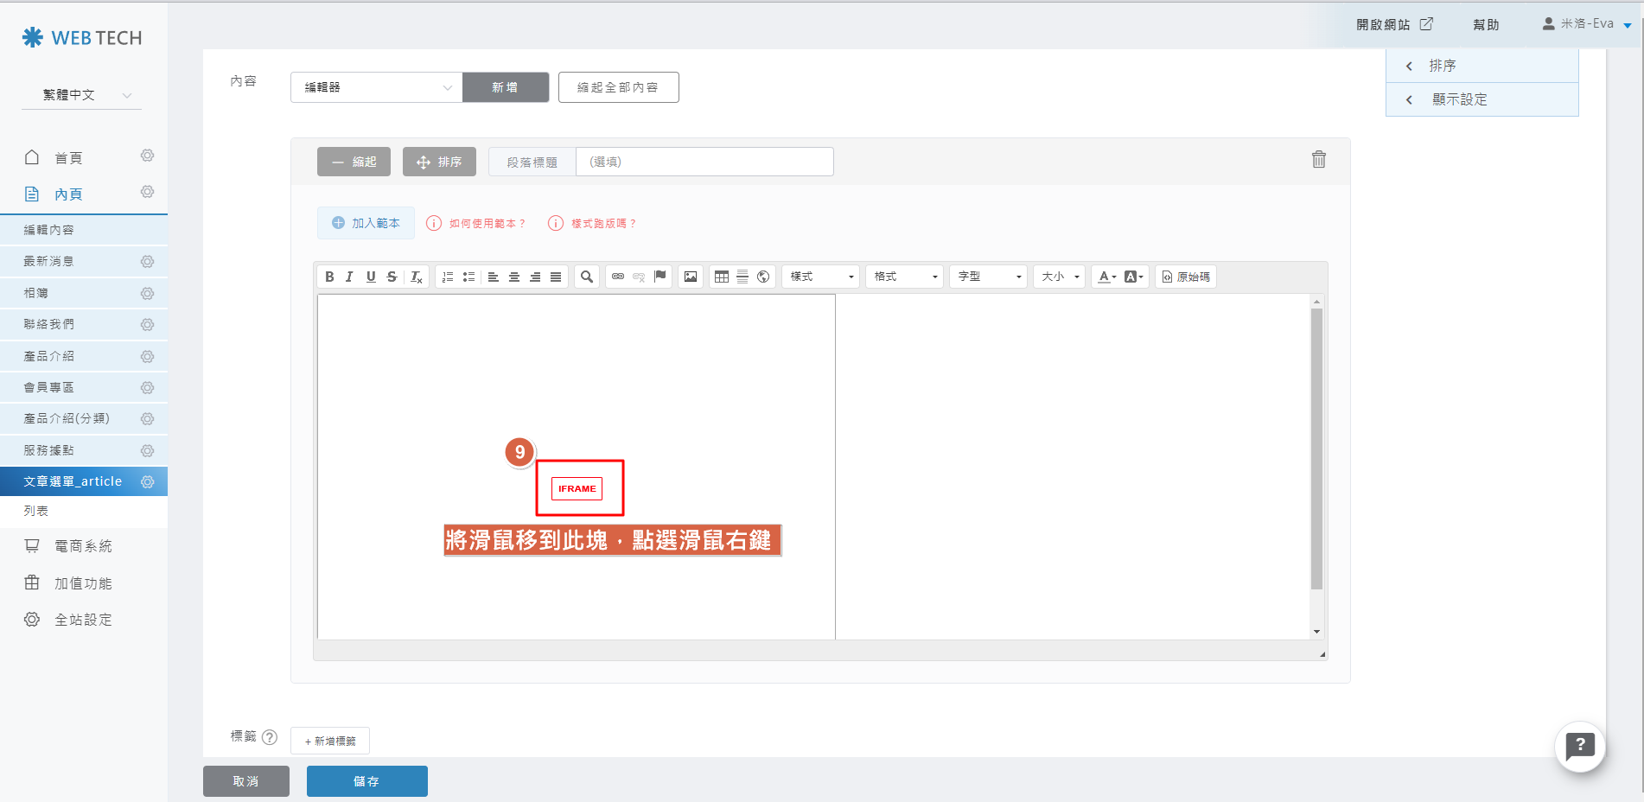
Task: Open 電商系統 in the sidebar menu
Action: point(83,546)
